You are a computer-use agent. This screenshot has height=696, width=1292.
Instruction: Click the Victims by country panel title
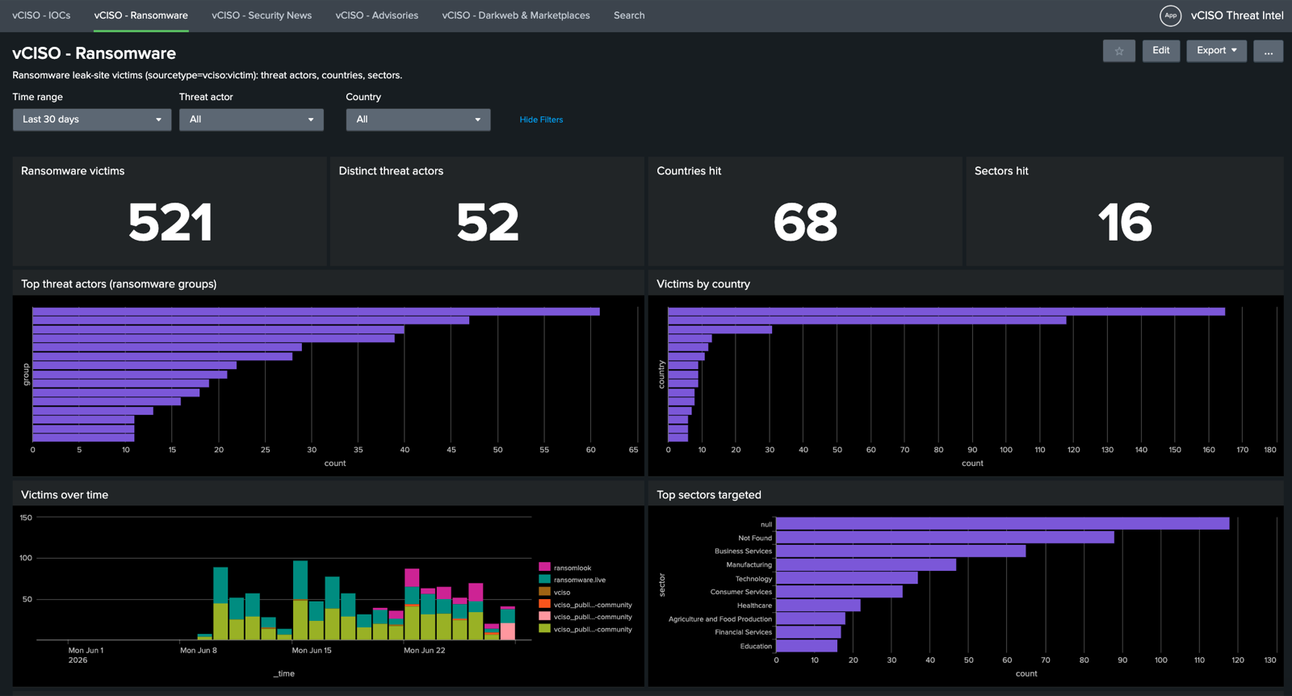pyautogui.click(x=703, y=284)
